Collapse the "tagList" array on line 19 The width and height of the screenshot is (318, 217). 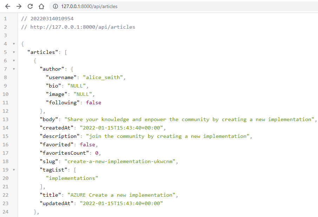click(x=14, y=170)
